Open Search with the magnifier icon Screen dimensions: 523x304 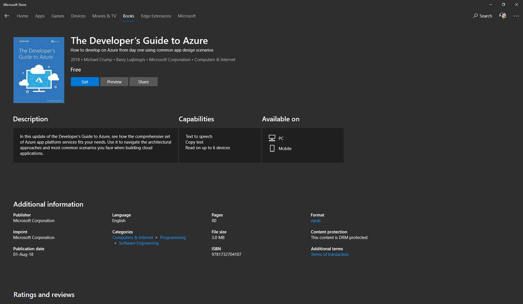(x=476, y=16)
